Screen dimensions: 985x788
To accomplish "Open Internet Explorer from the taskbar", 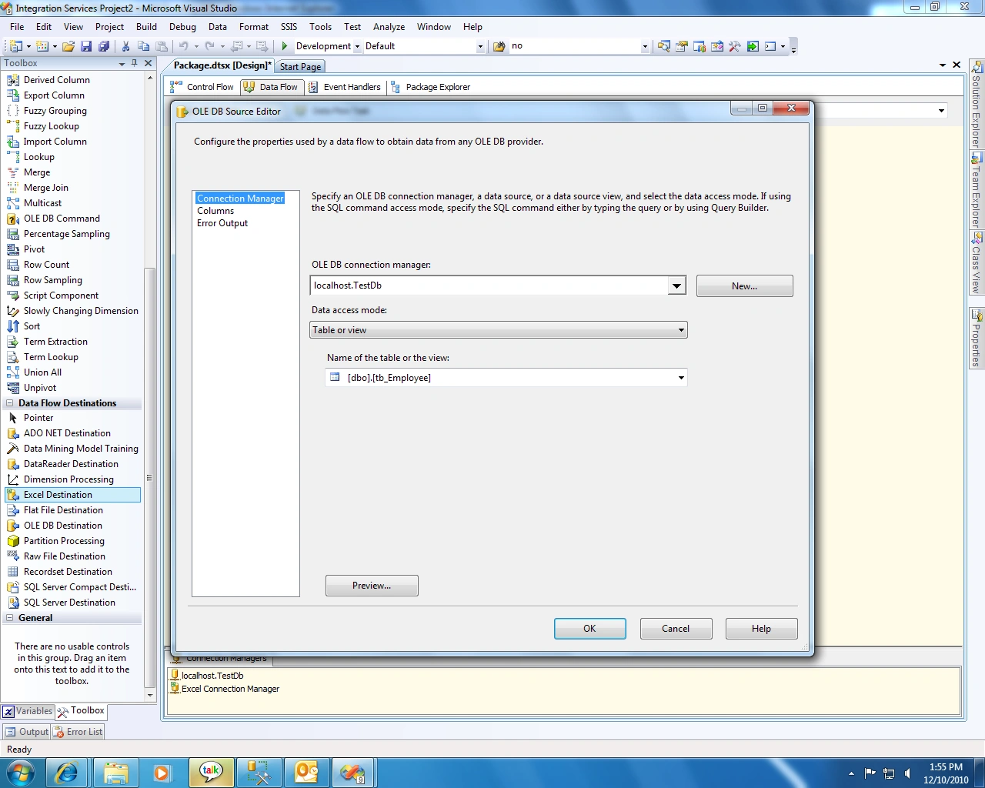I will tap(68, 773).
